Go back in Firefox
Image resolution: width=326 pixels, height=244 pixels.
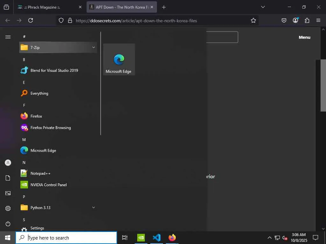8,20
